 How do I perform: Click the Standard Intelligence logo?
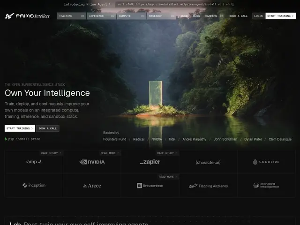[266, 185]
